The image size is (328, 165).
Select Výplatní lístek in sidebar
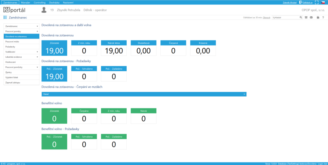click(x=22, y=77)
